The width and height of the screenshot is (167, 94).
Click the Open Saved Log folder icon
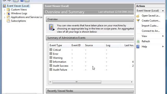138,16
